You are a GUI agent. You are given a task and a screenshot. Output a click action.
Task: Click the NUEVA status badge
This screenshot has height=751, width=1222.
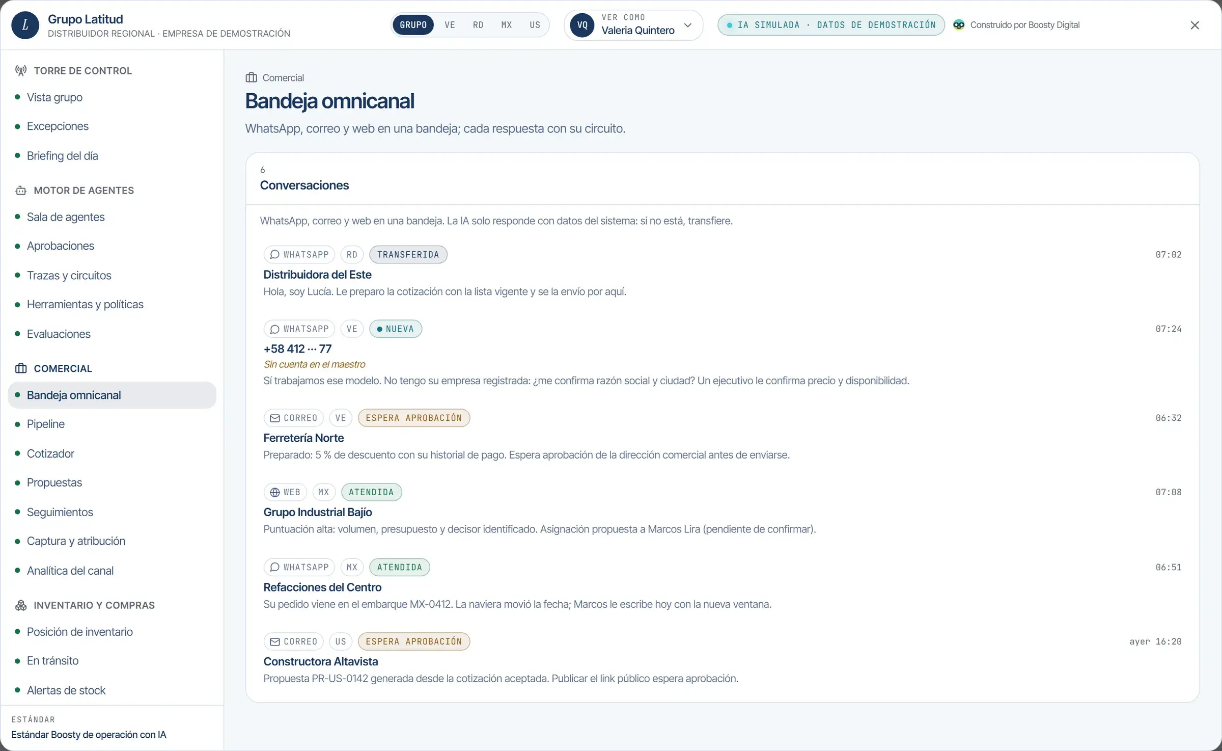point(396,329)
